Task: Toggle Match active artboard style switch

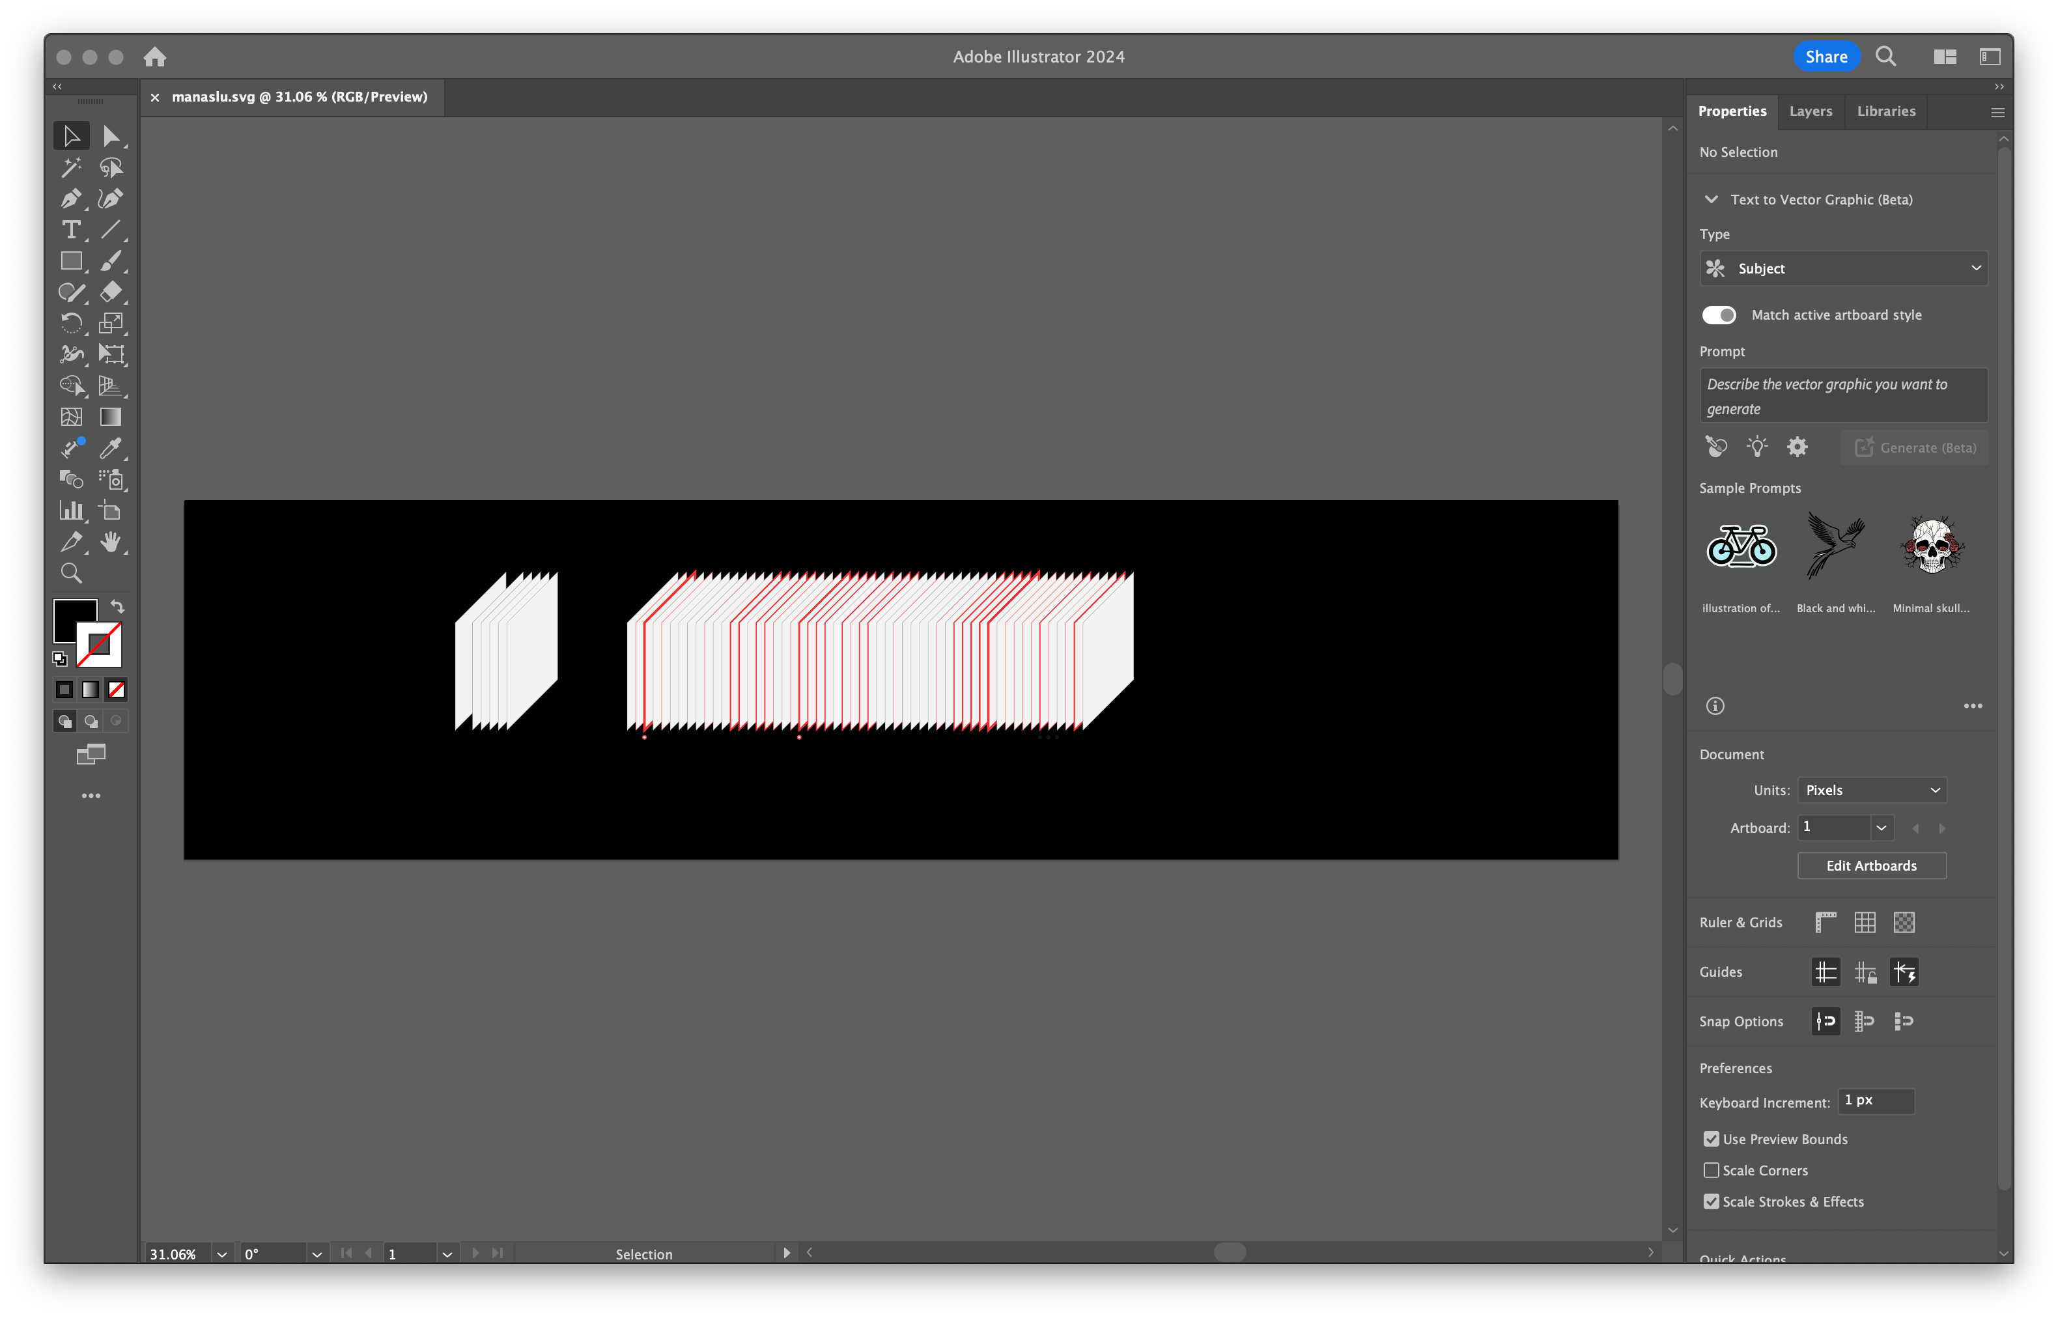Action: point(1718,315)
